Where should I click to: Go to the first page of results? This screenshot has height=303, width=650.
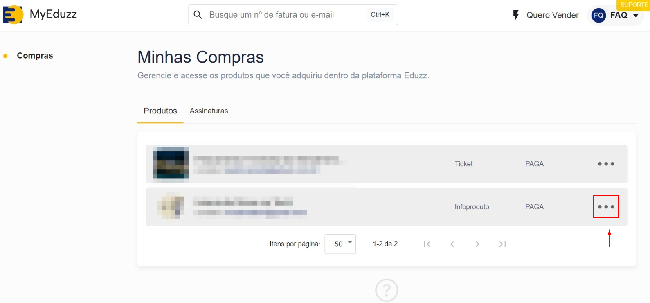(x=427, y=244)
